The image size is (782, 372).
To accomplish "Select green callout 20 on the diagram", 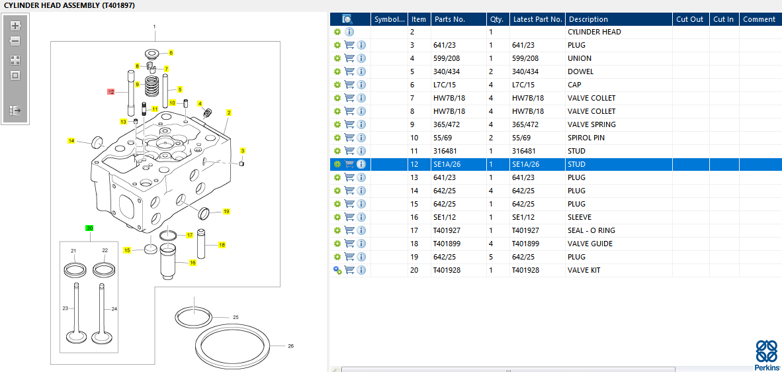I will coord(90,228).
